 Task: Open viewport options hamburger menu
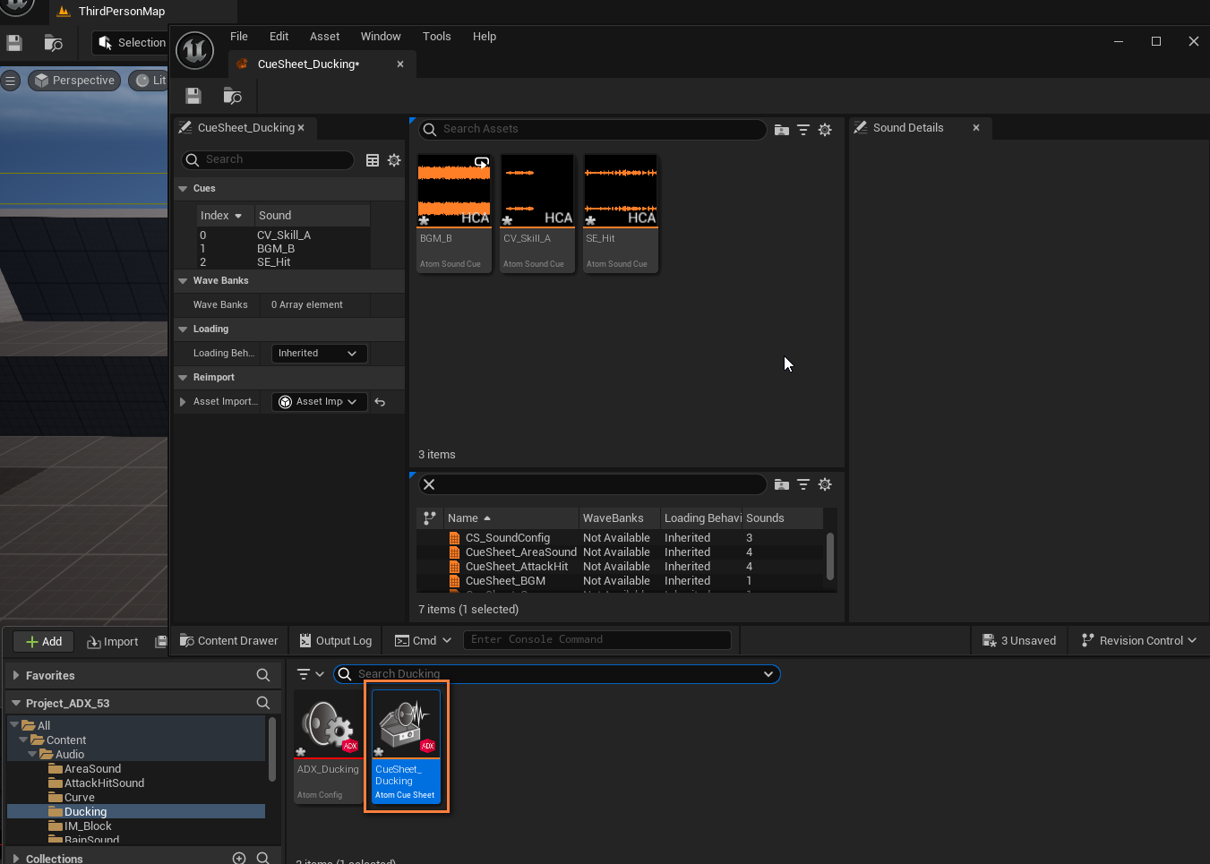coord(11,81)
